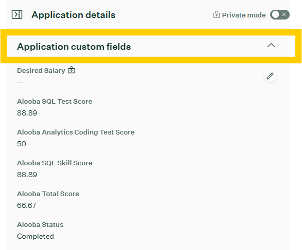Viewport: 302px width, 250px height.
Task: Select the Alooba SQL Test Score label
Action: tap(55, 101)
